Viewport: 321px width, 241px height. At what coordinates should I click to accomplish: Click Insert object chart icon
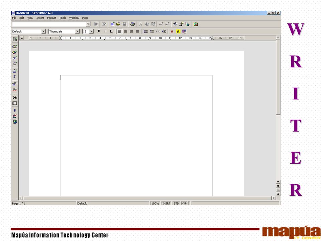[14, 52]
